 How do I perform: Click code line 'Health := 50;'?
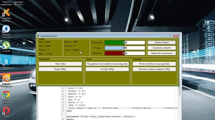tap(77, 94)
